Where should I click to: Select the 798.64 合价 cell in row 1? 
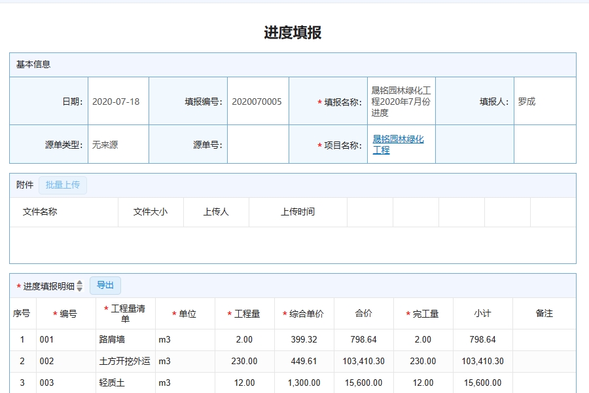[x=364, y=339]
